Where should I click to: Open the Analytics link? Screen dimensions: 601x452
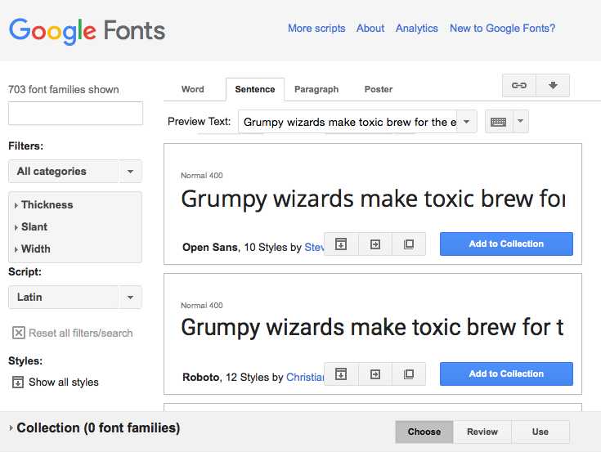pos(417,29)
